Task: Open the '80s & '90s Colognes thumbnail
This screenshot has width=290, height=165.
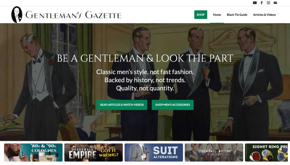Action: (33, 153)
